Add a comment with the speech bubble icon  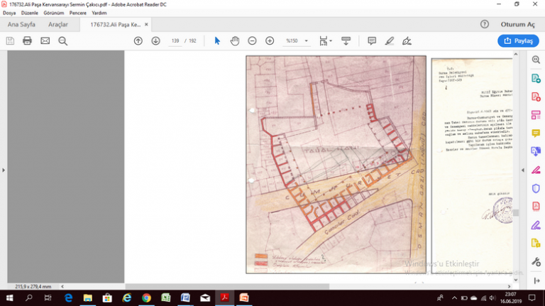tap(372, 40)
